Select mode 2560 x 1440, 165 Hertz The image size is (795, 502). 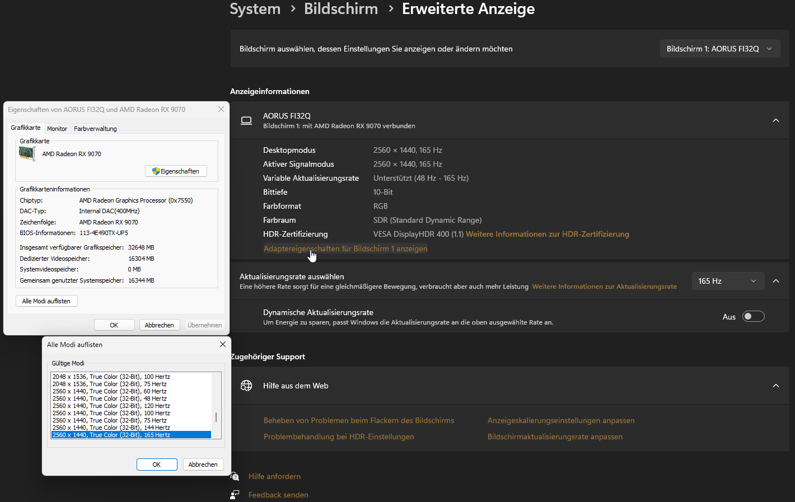(131, 435)
